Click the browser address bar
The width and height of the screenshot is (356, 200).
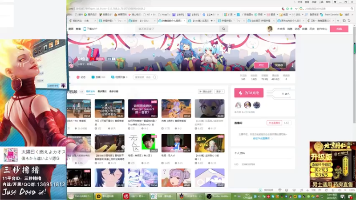coord(173,8)
